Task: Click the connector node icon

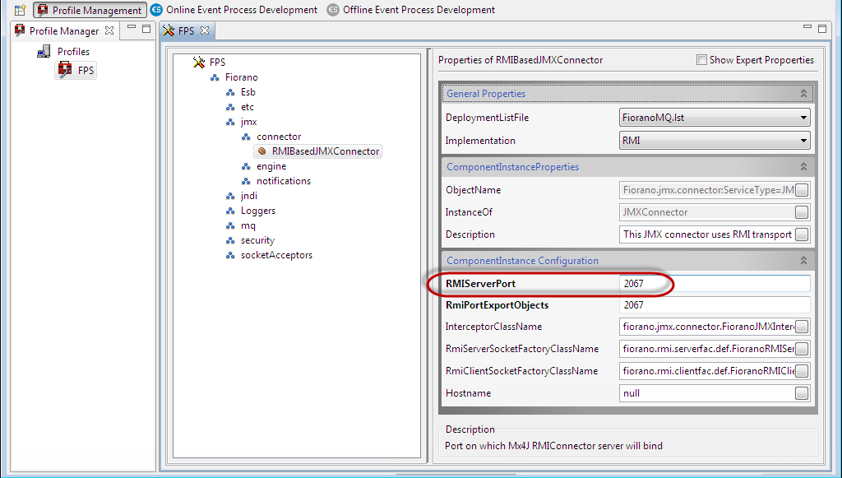Action: pyautogui.click(x=246, y=137)
